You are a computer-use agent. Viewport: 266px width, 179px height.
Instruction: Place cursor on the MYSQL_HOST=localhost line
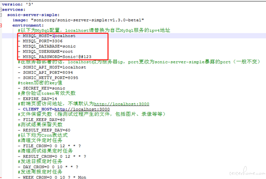pos(47,36)
